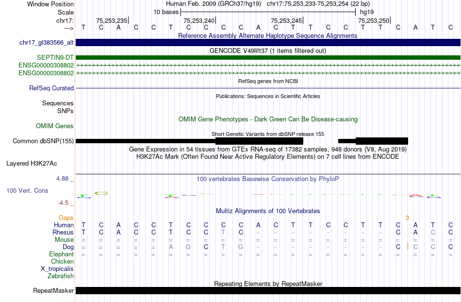The image size is (461, 302).
Task: Open the SEPTIN9-DT gene label
Action: coord(55,58)
